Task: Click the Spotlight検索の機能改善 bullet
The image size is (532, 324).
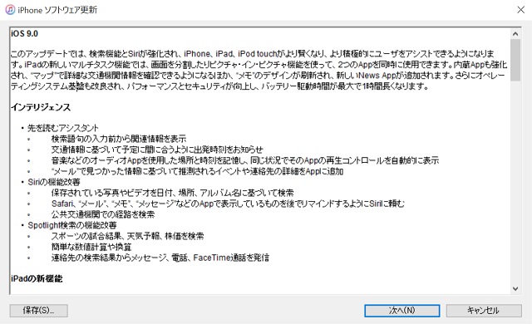Action: tap(72, 225)
